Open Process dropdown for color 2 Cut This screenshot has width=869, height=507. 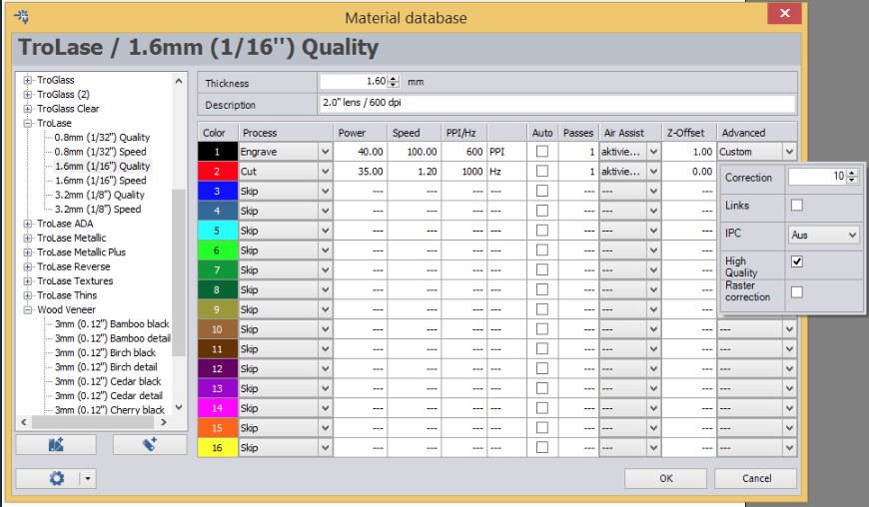[324, 172]
